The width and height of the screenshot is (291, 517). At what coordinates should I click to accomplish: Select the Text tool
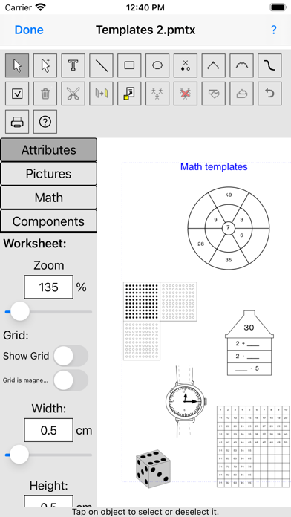(73, 65)
